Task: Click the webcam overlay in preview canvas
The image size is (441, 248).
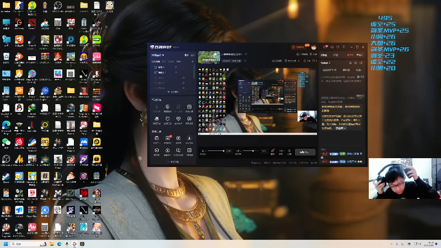Action: (x=307, y=116)
